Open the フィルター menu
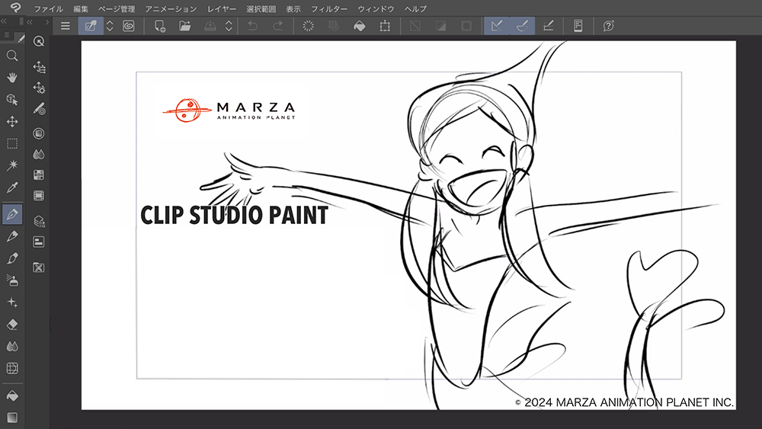 pyautogui.click(x=329, y=8)
